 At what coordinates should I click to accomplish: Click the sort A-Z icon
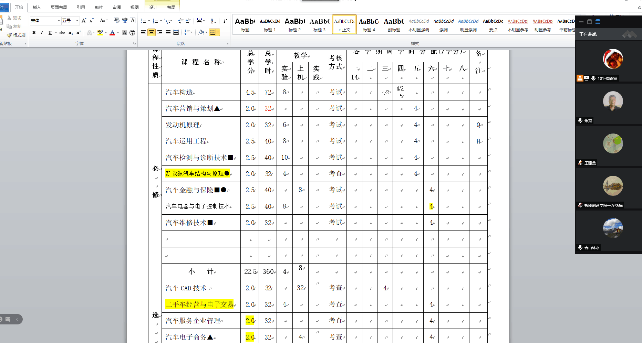coord(213,21)
